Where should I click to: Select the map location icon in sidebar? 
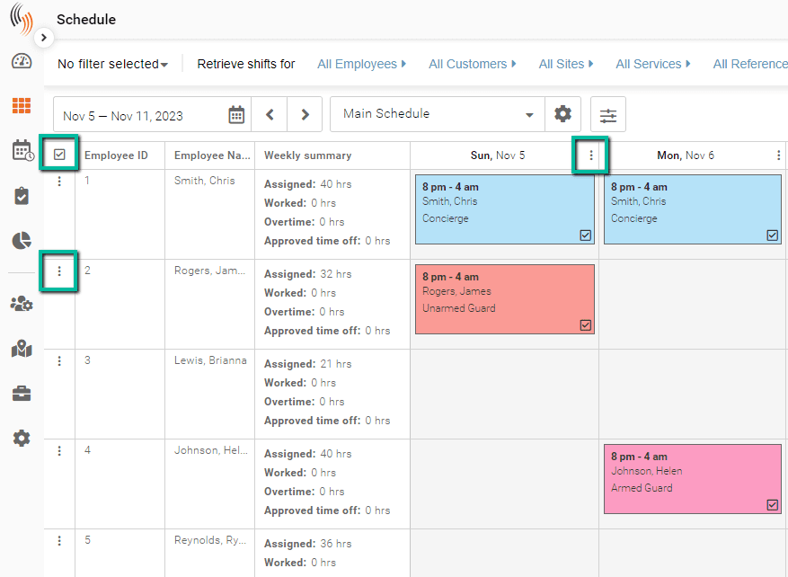(22, 348)
